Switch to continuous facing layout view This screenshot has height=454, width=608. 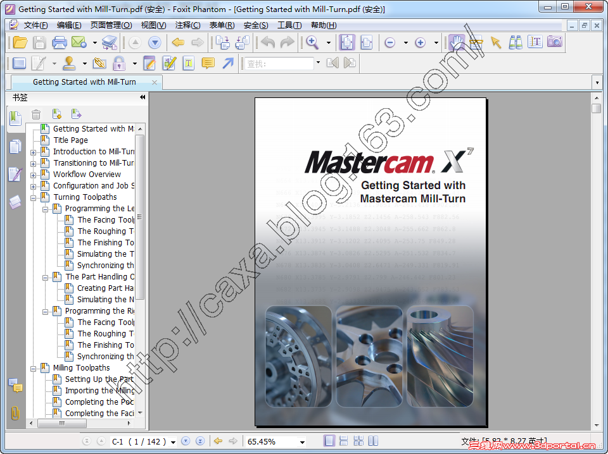pos(358,441)
